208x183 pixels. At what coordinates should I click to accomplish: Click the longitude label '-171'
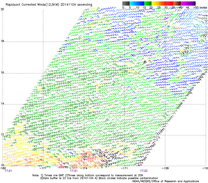tap(125, 168)
